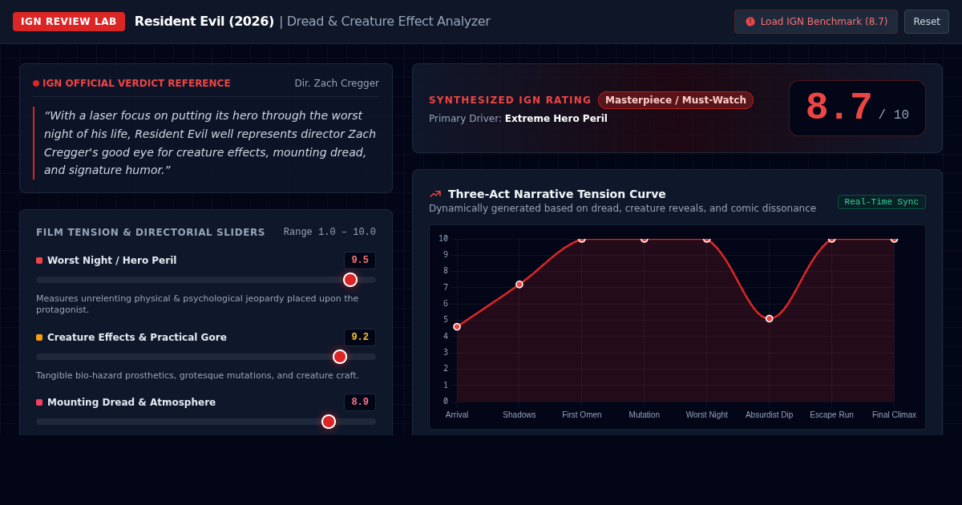Click the trending arrow icon by Tension Curve title
Image resolution: width=962 pixels, height=505 pixels.
tap(435, 194)
